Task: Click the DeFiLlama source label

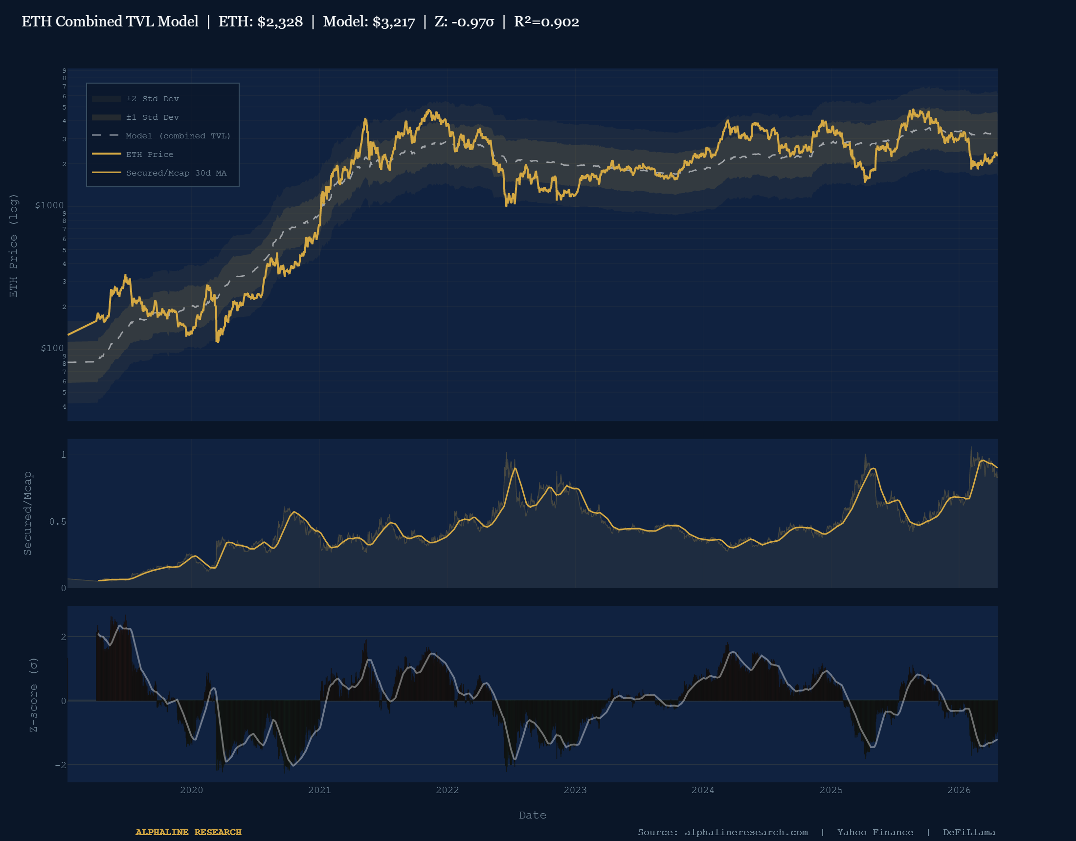Action: pos(968,832)
